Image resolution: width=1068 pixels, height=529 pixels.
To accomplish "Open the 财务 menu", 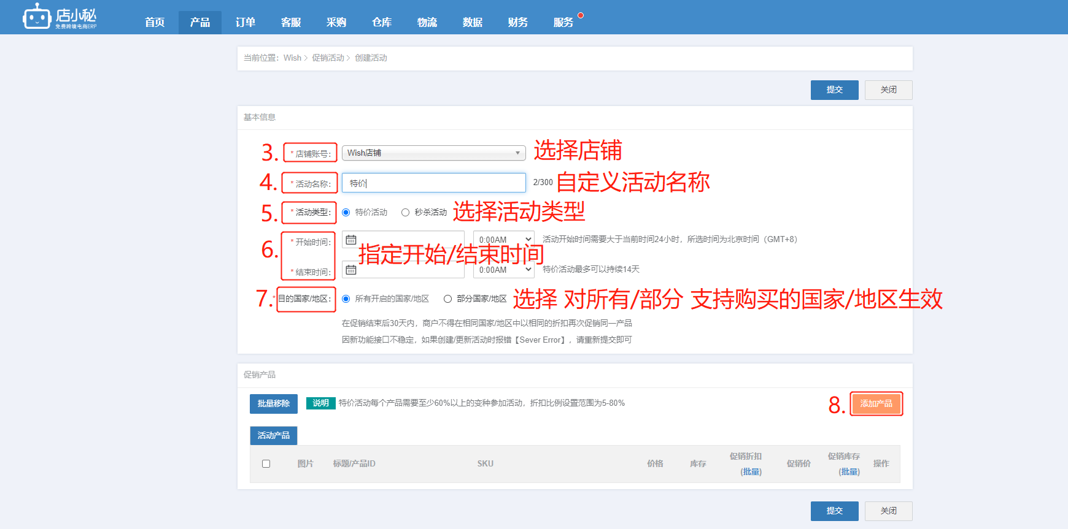I will tap(518, 23).
